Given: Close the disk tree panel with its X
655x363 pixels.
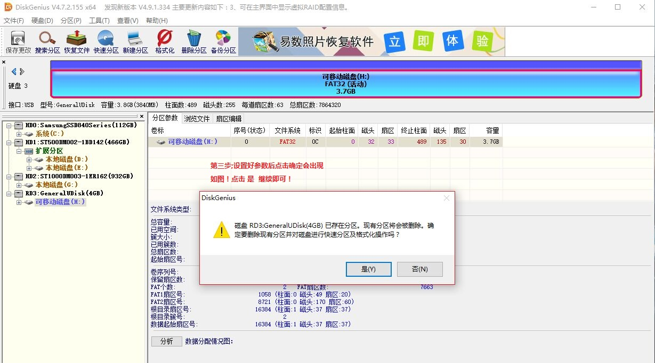Looking at the screenshot, I should [142, 116].
